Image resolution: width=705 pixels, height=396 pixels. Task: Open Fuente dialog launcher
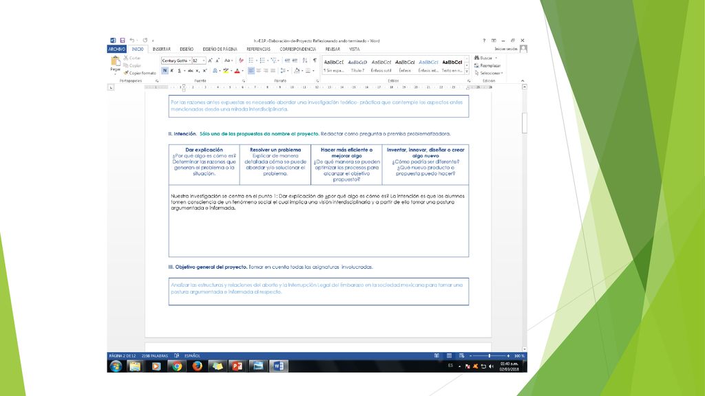pyautogui.click(x=243, y=81)
